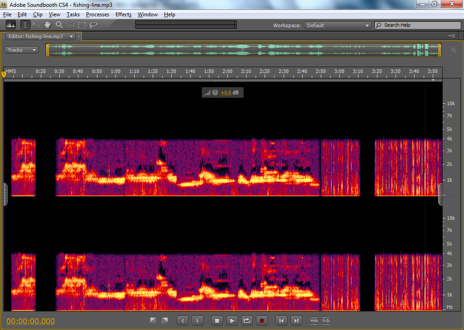Select the Zoom magnifier tool
Viewport: 464px width, 330px height.
(x=59, y=25)
